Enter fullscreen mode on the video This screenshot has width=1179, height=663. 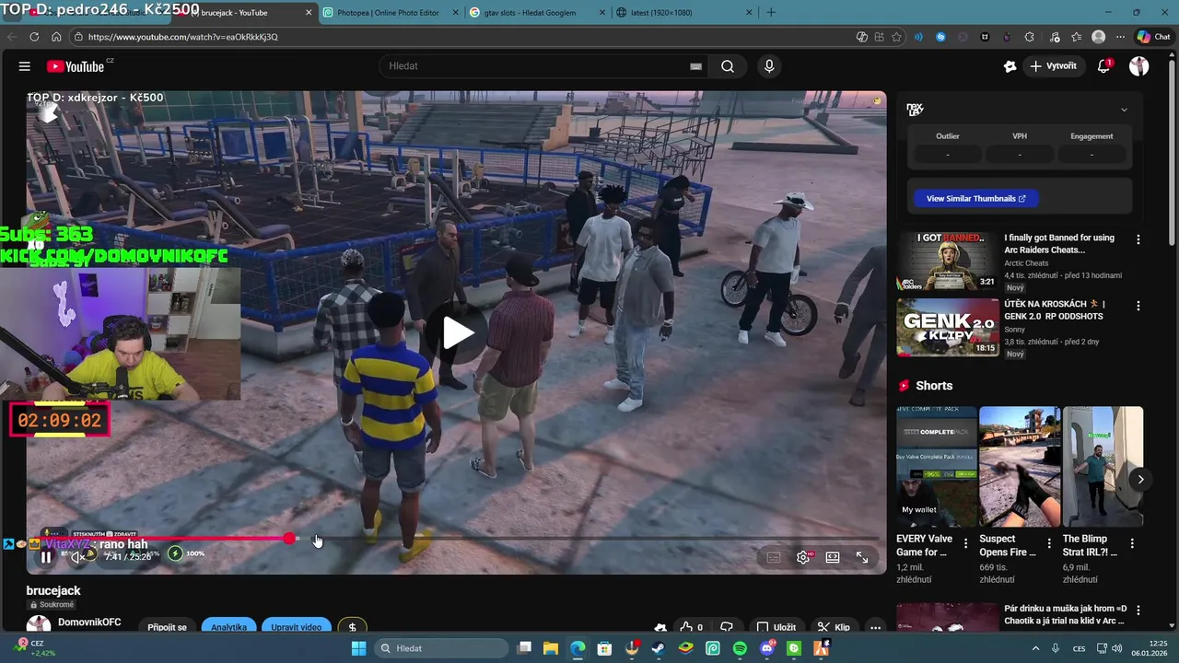point(862,557)
